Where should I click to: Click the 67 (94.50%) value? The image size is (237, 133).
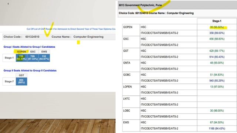[217, 122]
